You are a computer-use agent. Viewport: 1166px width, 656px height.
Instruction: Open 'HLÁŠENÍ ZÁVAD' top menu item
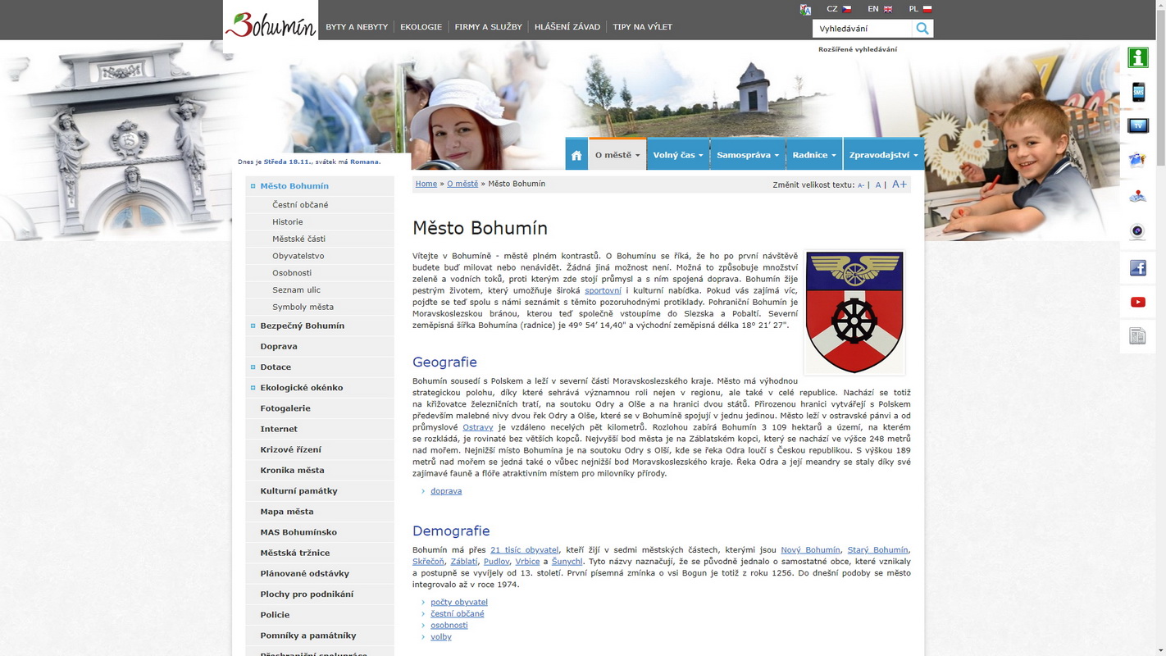pyautogui.click(x=567, y=27)
